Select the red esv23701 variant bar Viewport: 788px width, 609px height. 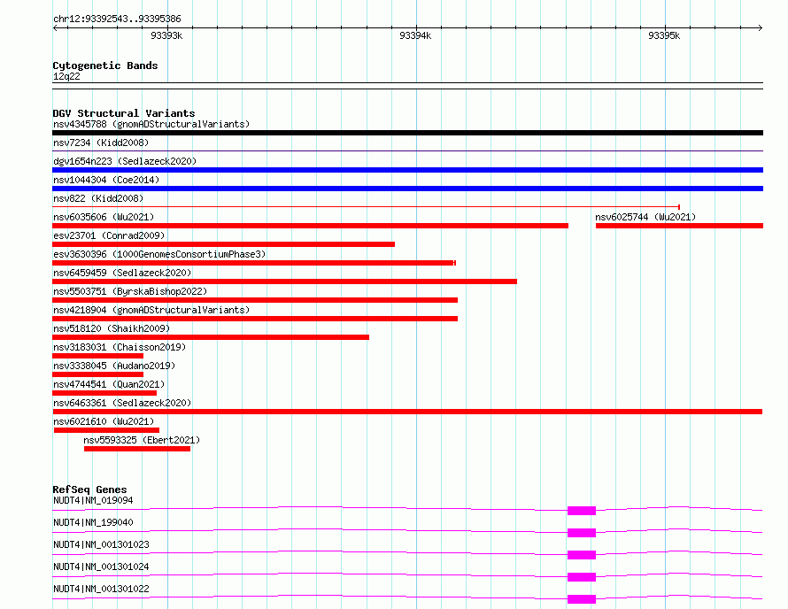pyautogui.click(x=224, y=244)
